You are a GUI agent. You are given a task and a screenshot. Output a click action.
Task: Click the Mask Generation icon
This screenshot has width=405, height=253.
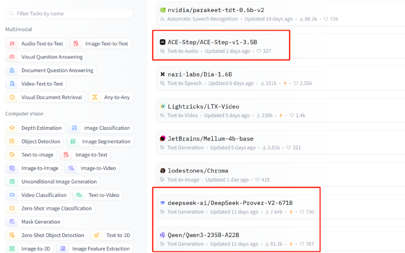point(12,222)
